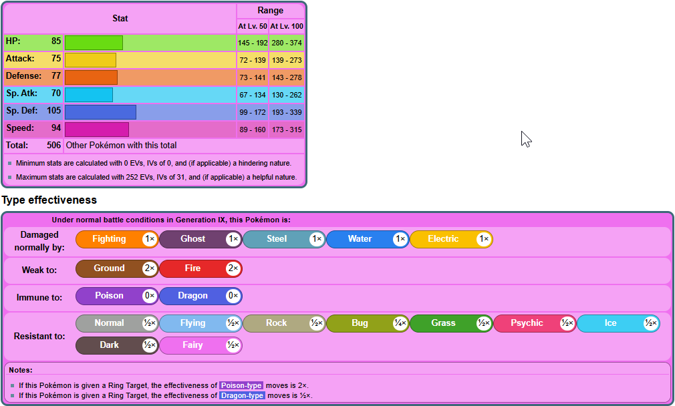Viewport: 675px width, 406px height.
Task: Select the Sp. Atk range '130 - 262'
Action: (287, 95)
